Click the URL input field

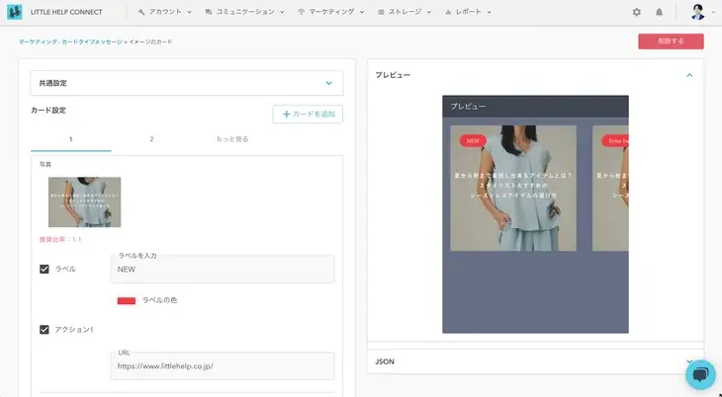(223, 366)
